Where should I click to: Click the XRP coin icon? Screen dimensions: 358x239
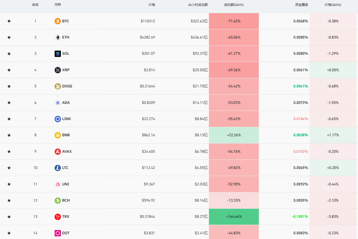click(x=58, y=70)
